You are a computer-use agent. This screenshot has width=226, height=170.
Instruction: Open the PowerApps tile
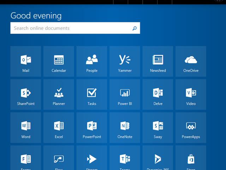191,127
